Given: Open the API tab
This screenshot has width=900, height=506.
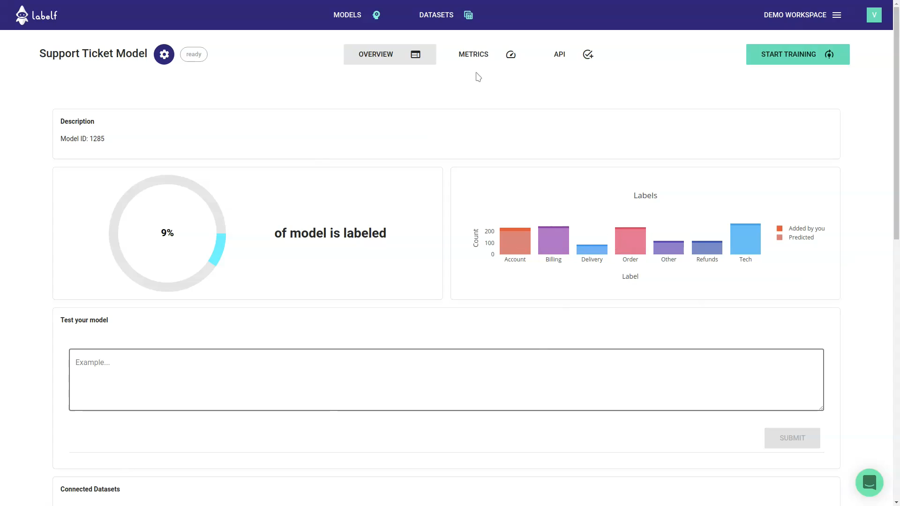Looking at the screenshot, I should click(559, 54).
